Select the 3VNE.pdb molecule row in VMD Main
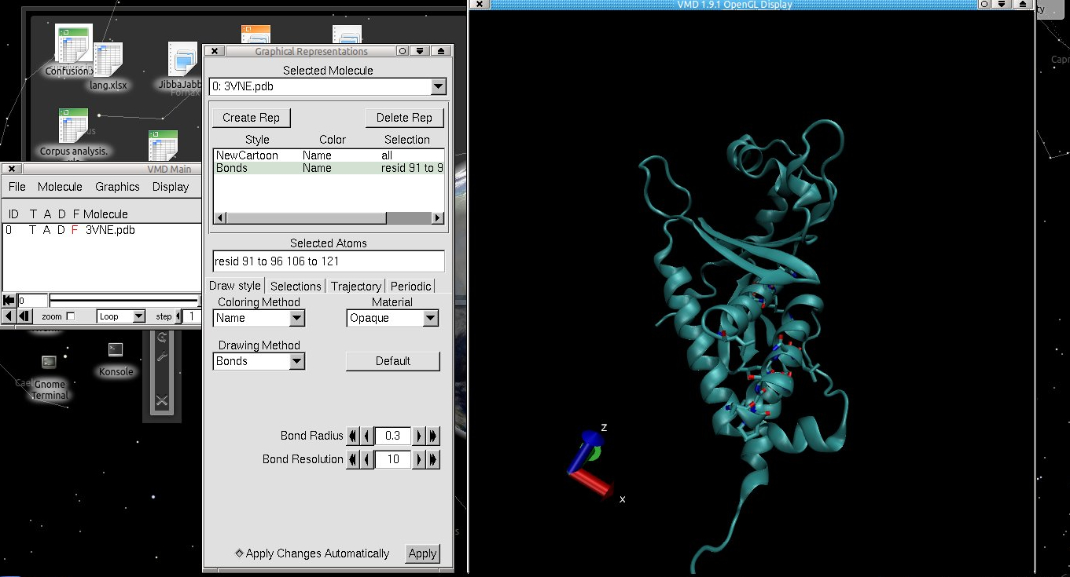 tap(102, 230)
